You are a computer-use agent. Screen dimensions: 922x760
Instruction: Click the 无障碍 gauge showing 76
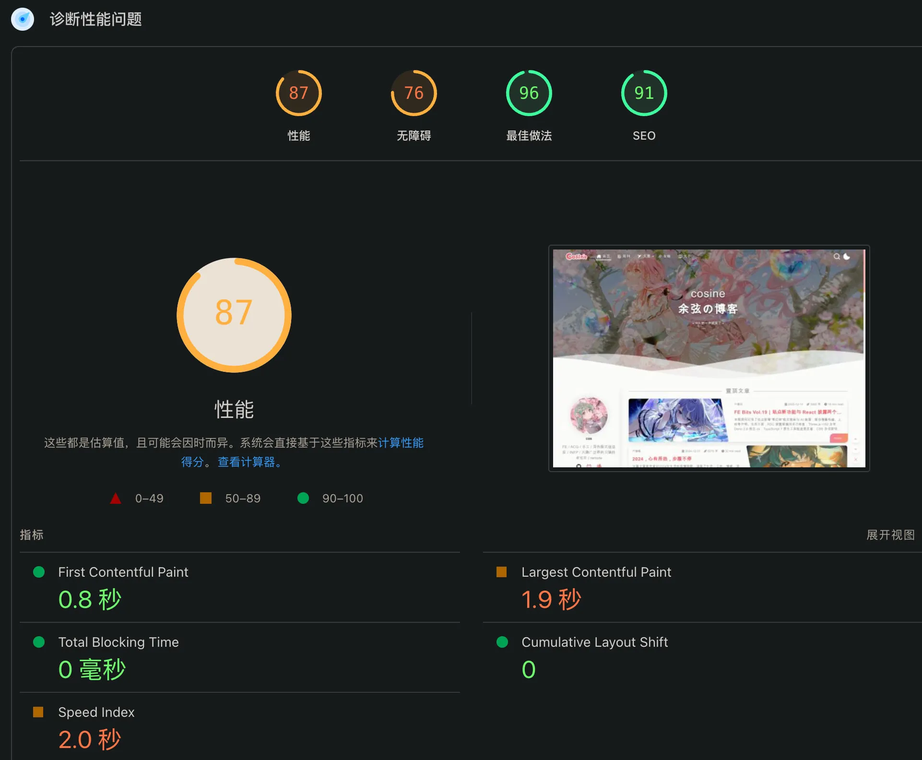click(x=413, y=93)
